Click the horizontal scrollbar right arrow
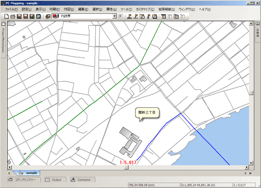The height and width of the screenshot is (188, 261). (247, 167)
